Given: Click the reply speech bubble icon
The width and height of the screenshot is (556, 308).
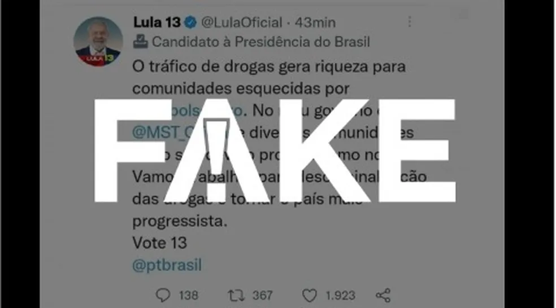Looking at the screenshot, I should (x=163, y=295).
